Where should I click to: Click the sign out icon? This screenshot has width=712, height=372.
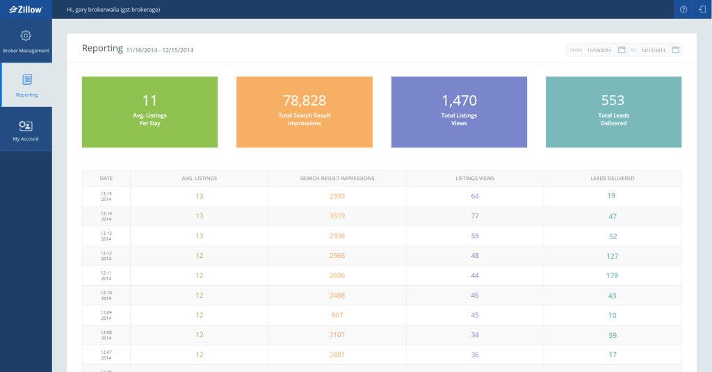point(702,10)
